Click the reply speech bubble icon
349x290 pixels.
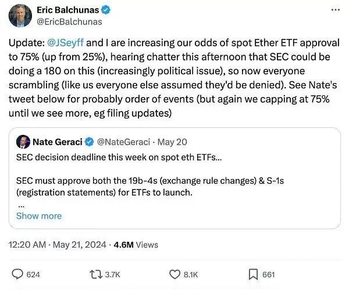[18, 274]
